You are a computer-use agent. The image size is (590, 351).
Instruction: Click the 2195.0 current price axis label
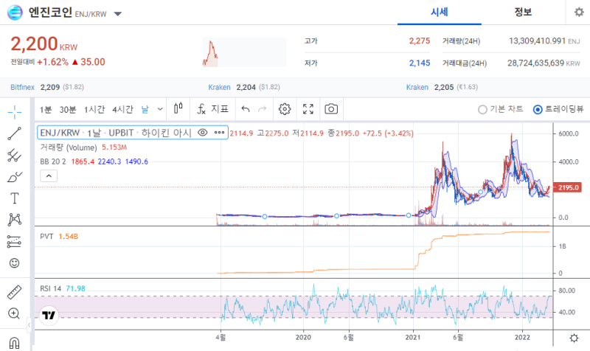coord(567,187)
